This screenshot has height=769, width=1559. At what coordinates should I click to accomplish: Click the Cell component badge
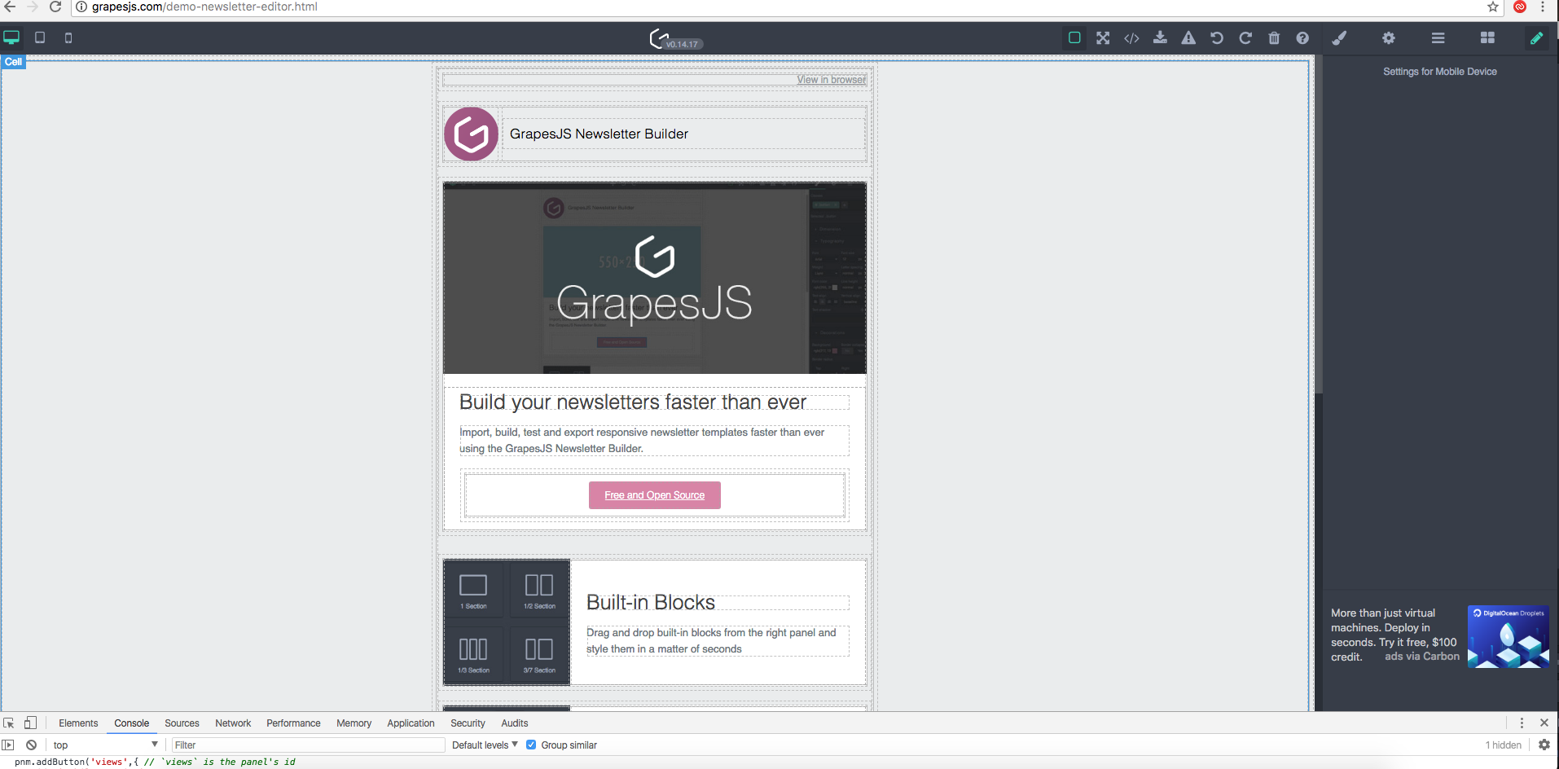click(x=13, y=62)
